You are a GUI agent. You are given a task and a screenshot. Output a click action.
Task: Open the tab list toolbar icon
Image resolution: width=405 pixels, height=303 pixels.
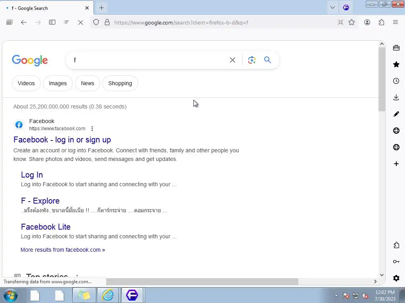click(x=66, y=22)
